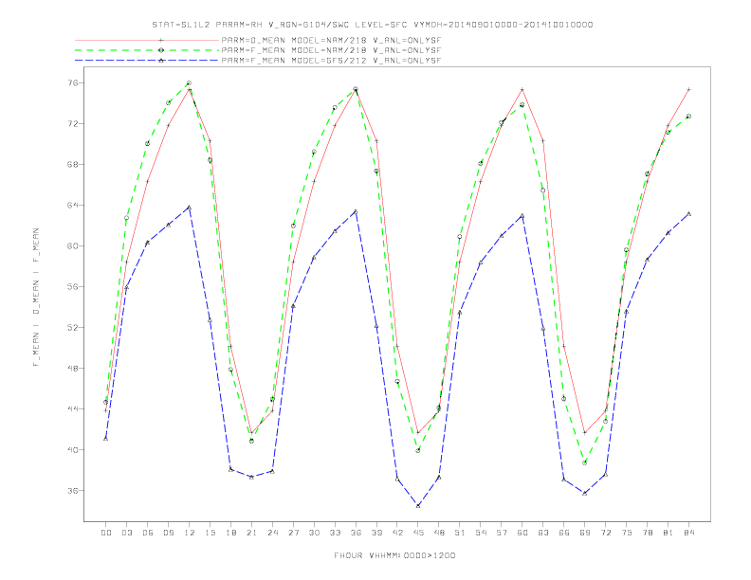Screen dimensions: 751x580
Task: Click the triangle marker in the blue legend line
Action: [161, 61]
